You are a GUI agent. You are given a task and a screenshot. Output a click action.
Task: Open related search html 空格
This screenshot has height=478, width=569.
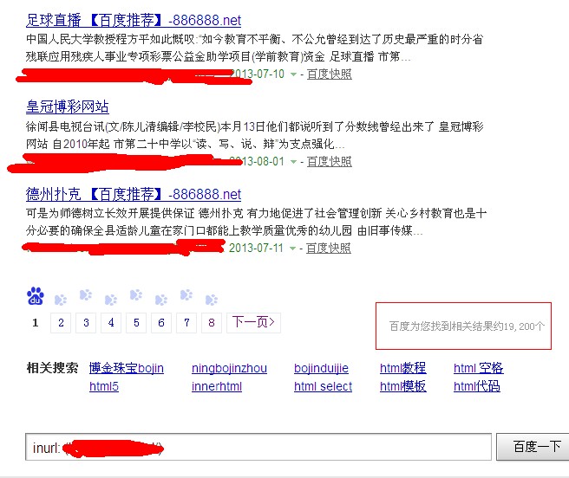click(478, 368)
